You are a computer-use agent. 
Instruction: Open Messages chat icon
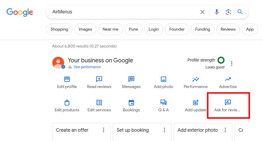click(x=131, y=79)
